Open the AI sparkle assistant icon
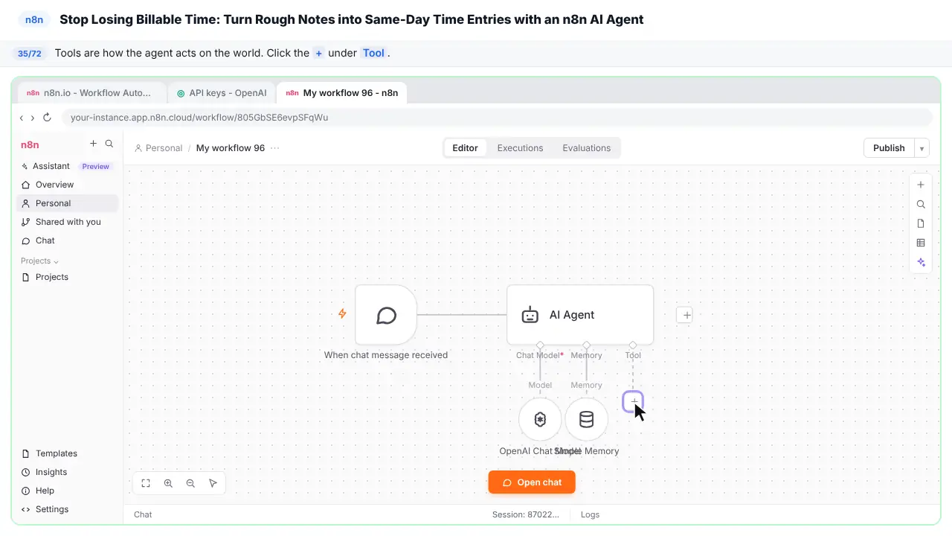Viewport: 952px width, 536px height. pyautogui.click(x=921, y=262)
